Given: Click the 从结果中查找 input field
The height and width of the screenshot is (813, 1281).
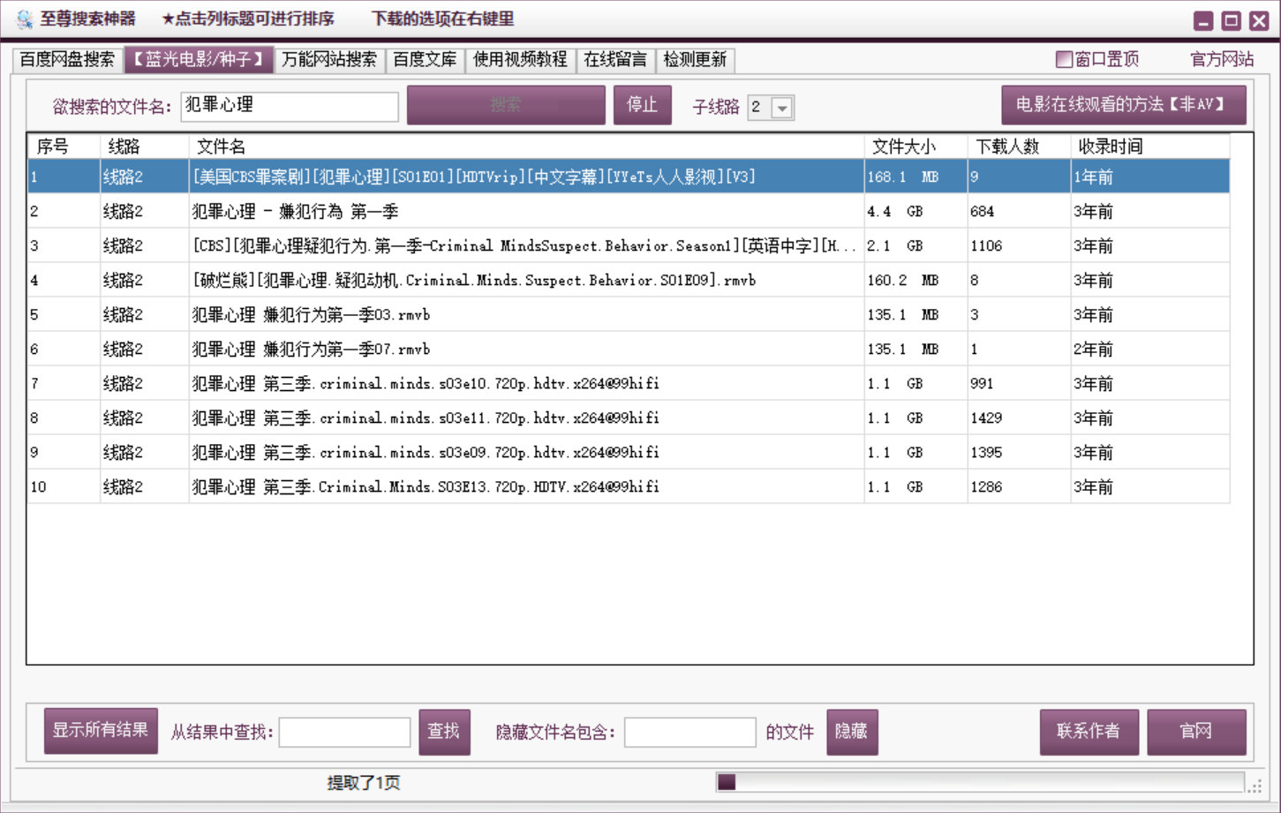Looking at the screenshot, I should pyautogui.click(x=344, y=732).
